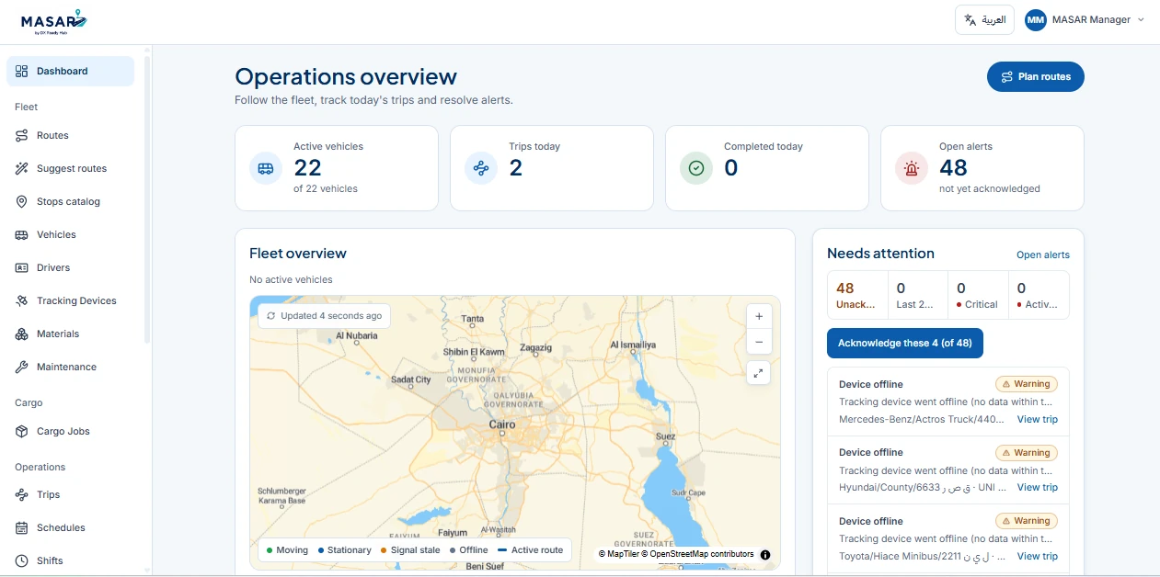This screenshot has width=1160, height=577.
Task: Click the MASAR logo
Action: coord(56,21)
